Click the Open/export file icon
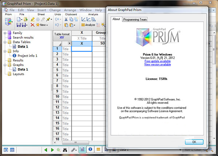Viewport: 218px width, 156px height. point(25,19)
